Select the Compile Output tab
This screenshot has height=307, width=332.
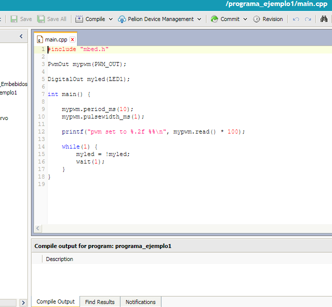tap(55, 301)
